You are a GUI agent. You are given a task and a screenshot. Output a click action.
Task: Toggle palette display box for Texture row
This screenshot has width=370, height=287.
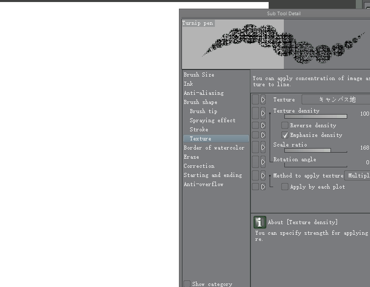255,100
